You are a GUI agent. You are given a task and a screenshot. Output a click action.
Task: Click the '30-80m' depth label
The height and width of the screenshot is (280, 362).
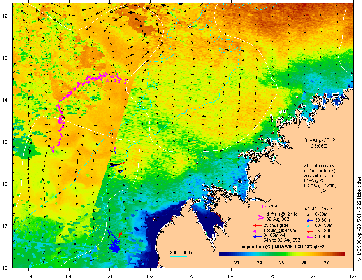click(322, 220)
